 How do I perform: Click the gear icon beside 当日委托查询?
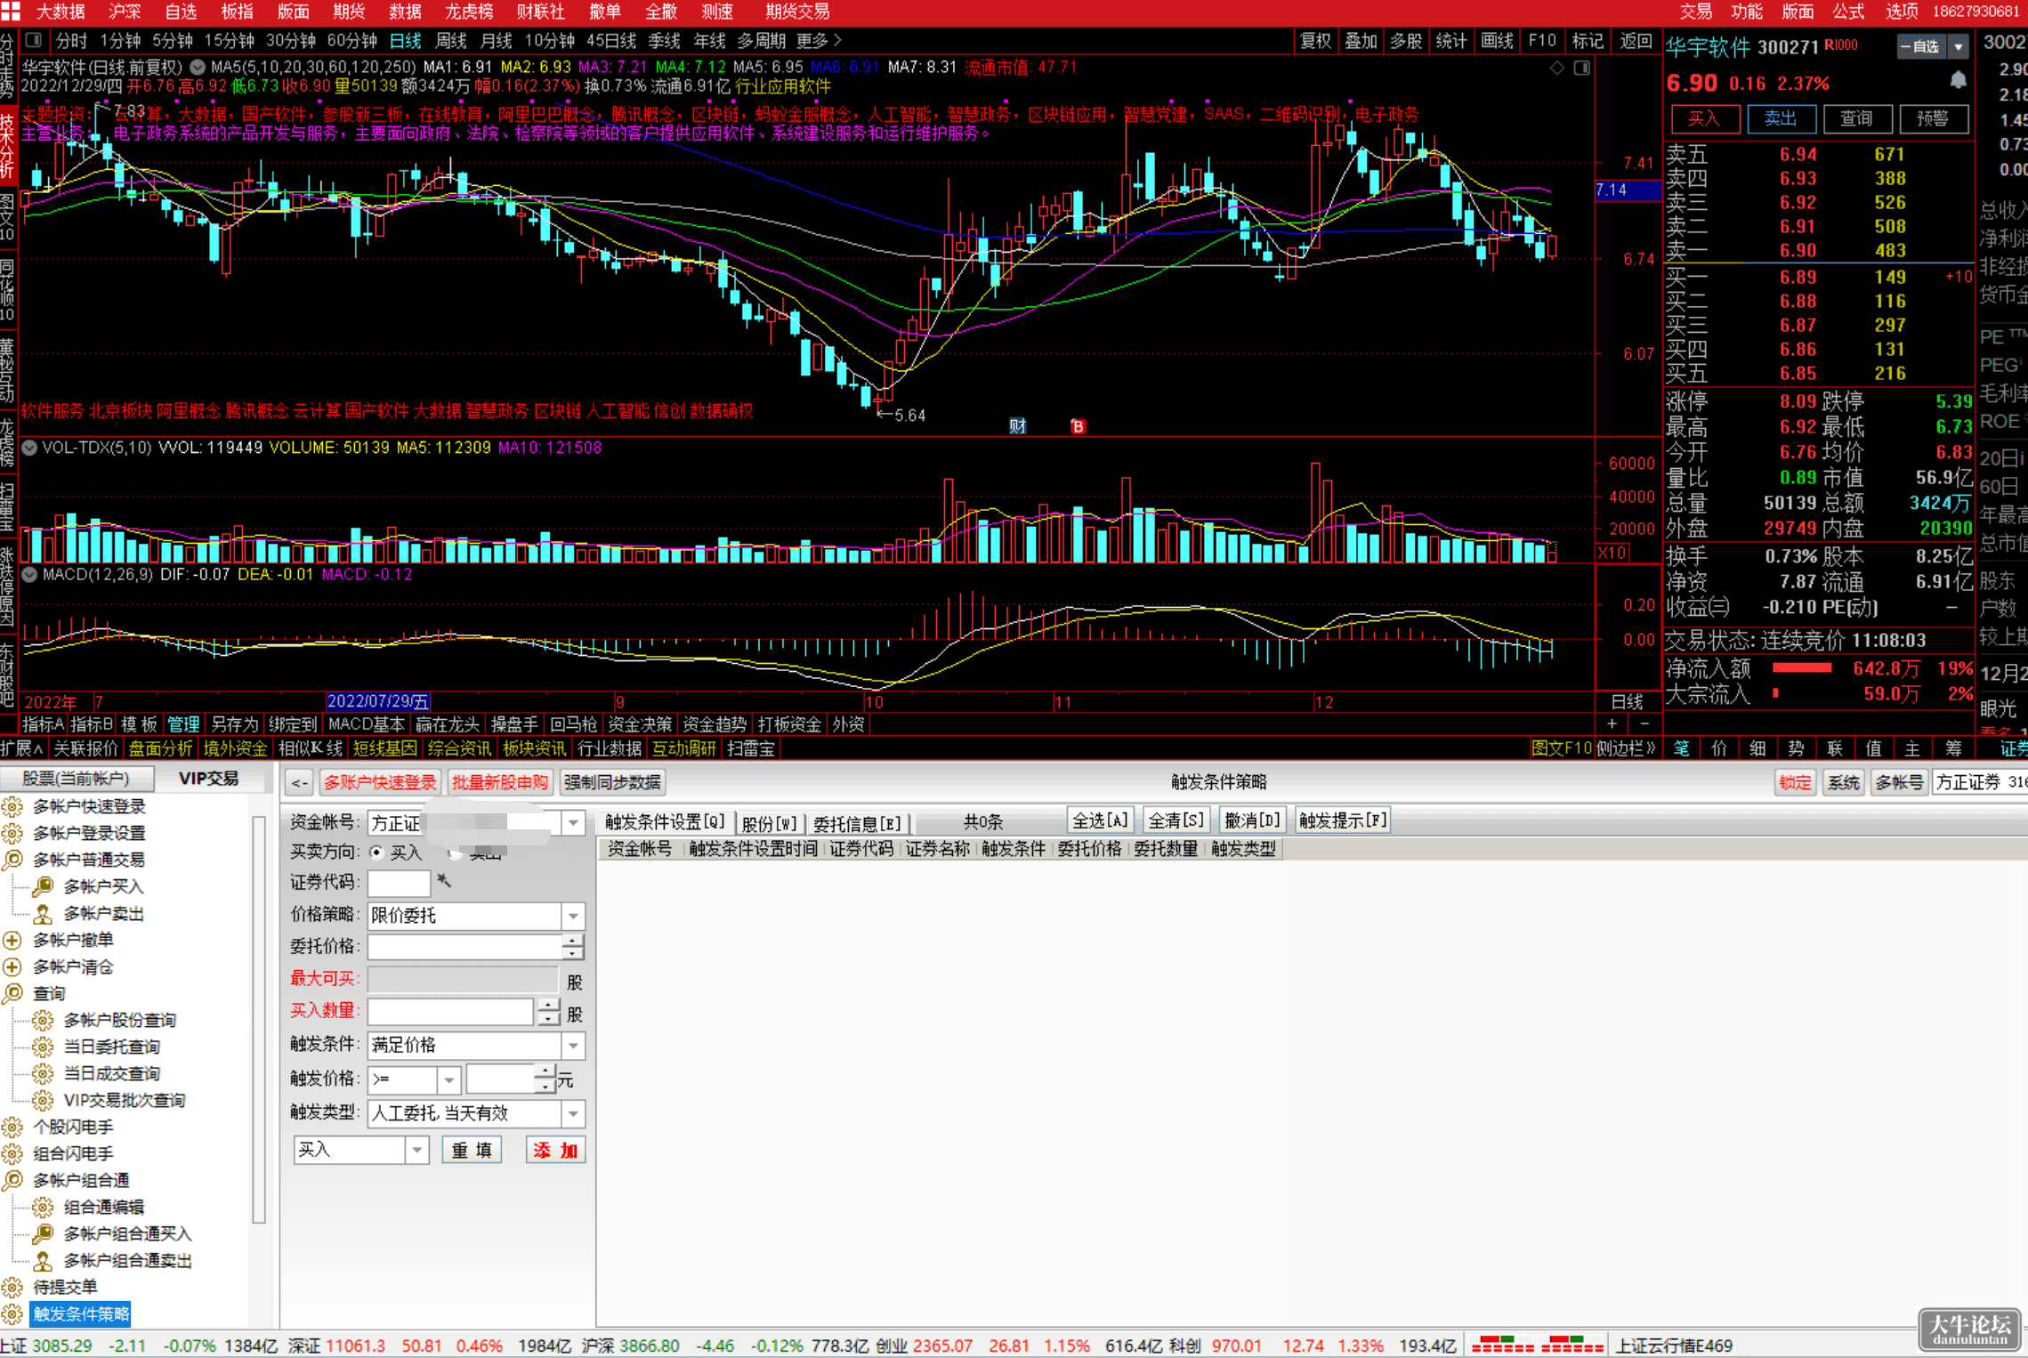[x=43, y=1047]
